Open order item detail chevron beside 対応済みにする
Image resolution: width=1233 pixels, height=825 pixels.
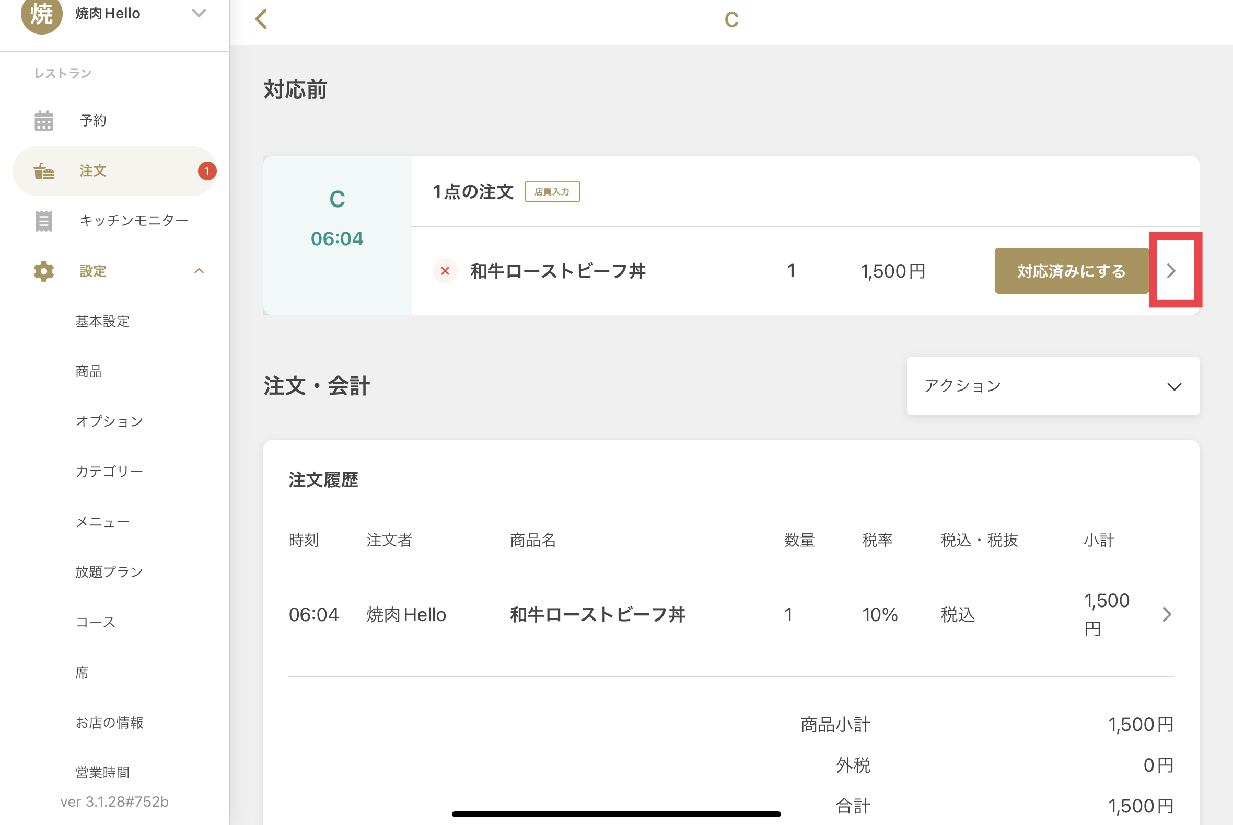tap(1171, 271)
